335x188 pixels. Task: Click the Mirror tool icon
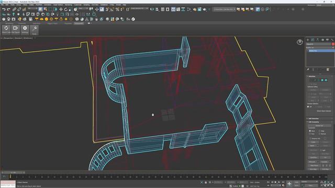[152, 9]
